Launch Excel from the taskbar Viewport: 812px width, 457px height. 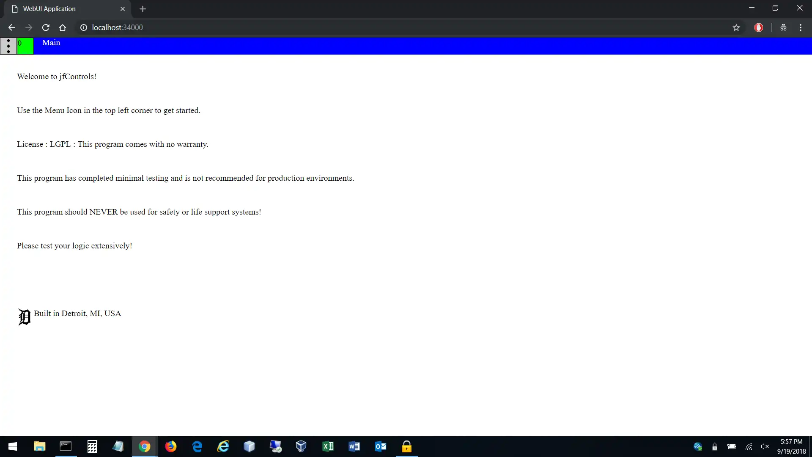point(328,446)
